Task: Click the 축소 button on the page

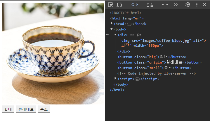Action: (x=44, y=109)
